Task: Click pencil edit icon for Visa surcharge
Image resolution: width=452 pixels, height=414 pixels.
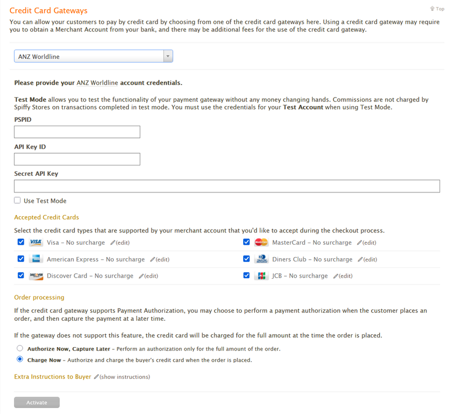Action: [x=113, y=243]
